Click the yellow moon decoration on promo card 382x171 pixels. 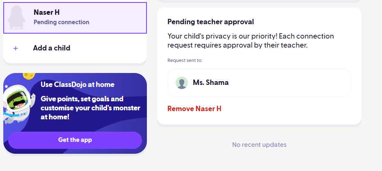point(28,76)
